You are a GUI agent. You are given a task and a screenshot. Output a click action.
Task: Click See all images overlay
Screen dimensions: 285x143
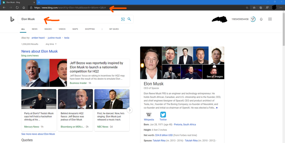[x=215, y=76]
